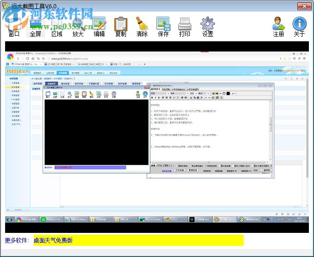Open the 编辑 image editor

[99, 27]
